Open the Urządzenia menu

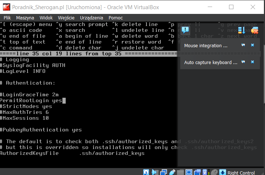click(x=91, y=18)
